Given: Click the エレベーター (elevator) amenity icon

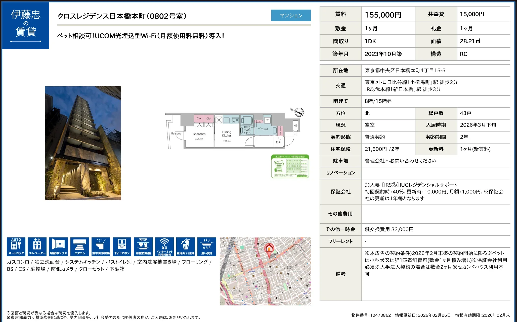Looking at the screenshot, I should [37, 246].
